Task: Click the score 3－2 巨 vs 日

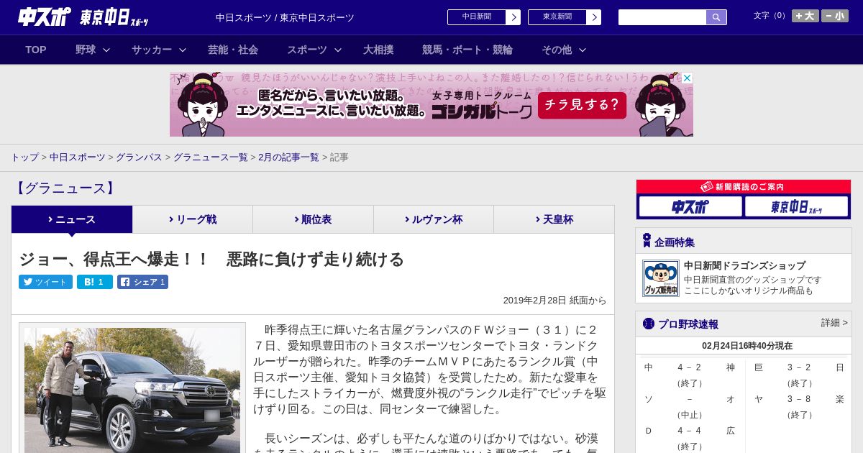Action: click(x=799, y=367)
